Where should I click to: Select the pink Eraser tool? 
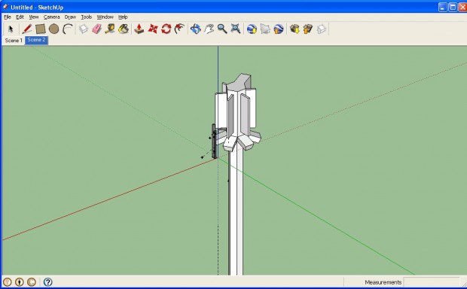(x=97, y=29)
